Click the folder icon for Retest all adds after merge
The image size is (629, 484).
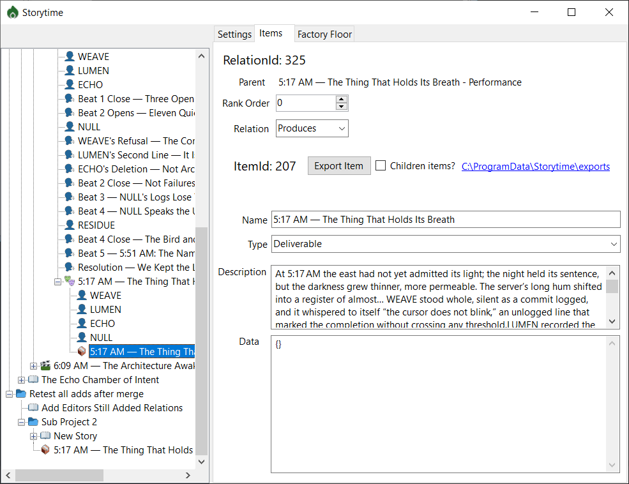pyautogui.click(x=21, y=393)
